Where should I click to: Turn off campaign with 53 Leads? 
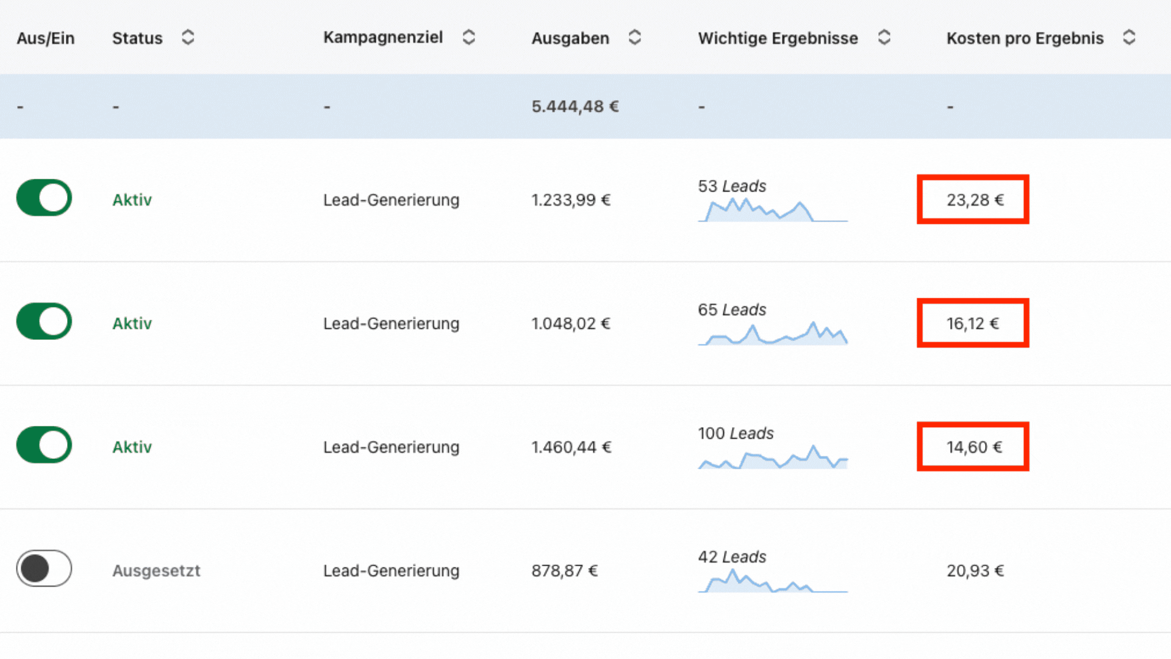(44, 198)
